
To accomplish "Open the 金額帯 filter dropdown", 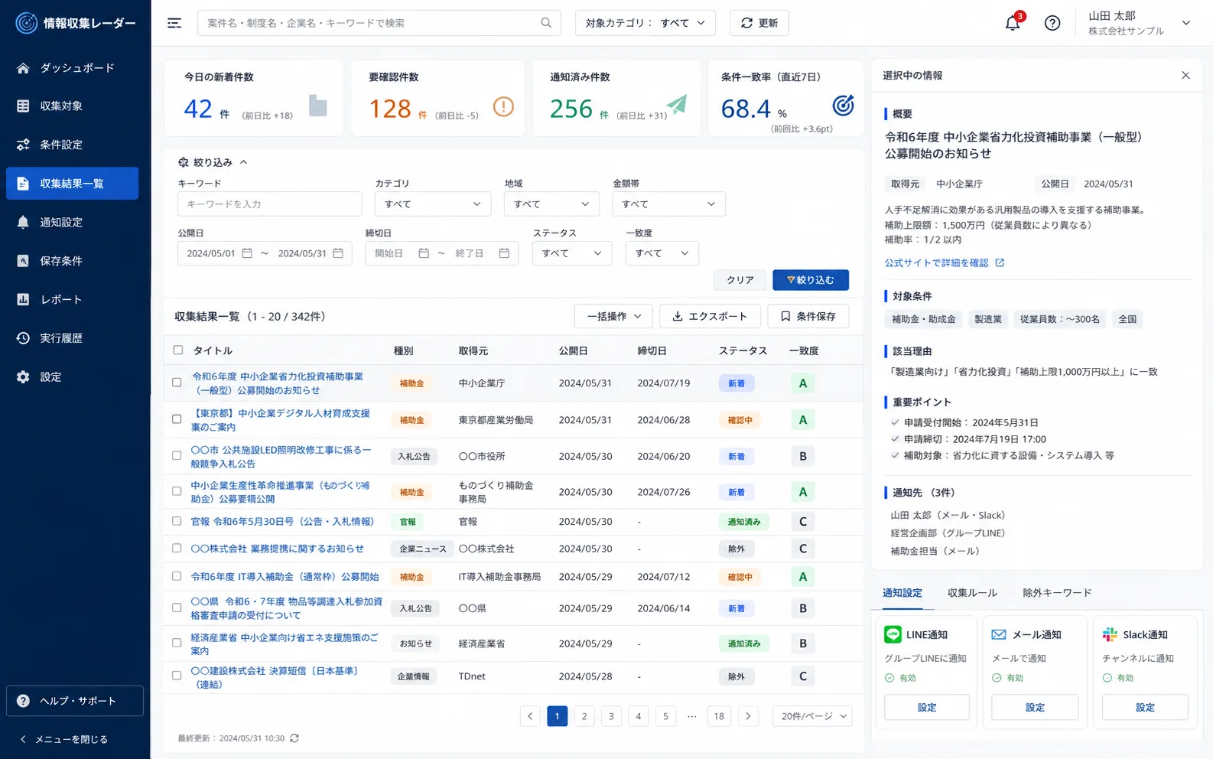I will coord(668,204).
